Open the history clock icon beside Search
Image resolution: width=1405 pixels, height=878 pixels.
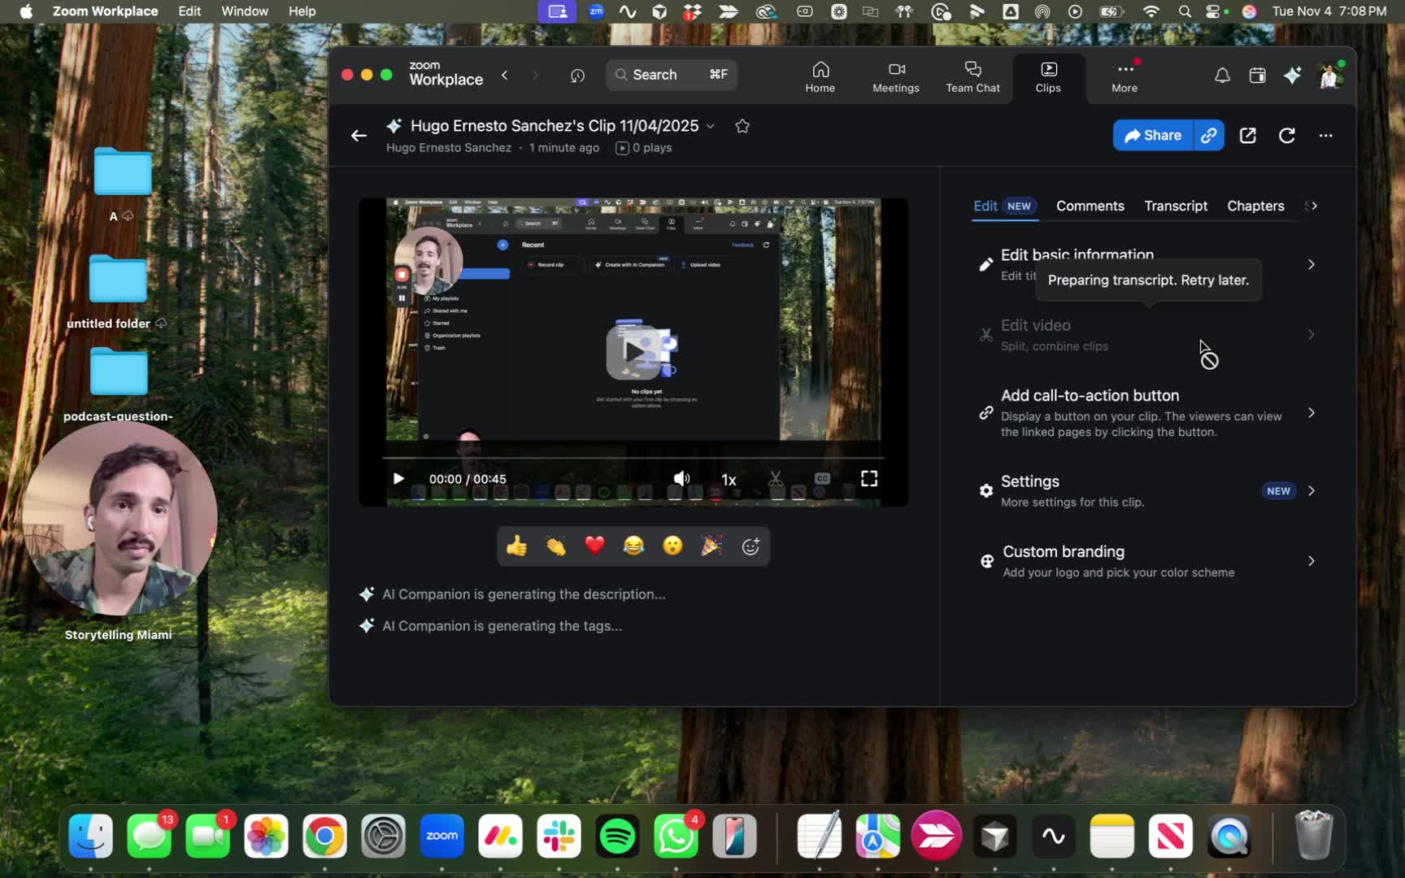pyautogui.click(x=577, y=76)
